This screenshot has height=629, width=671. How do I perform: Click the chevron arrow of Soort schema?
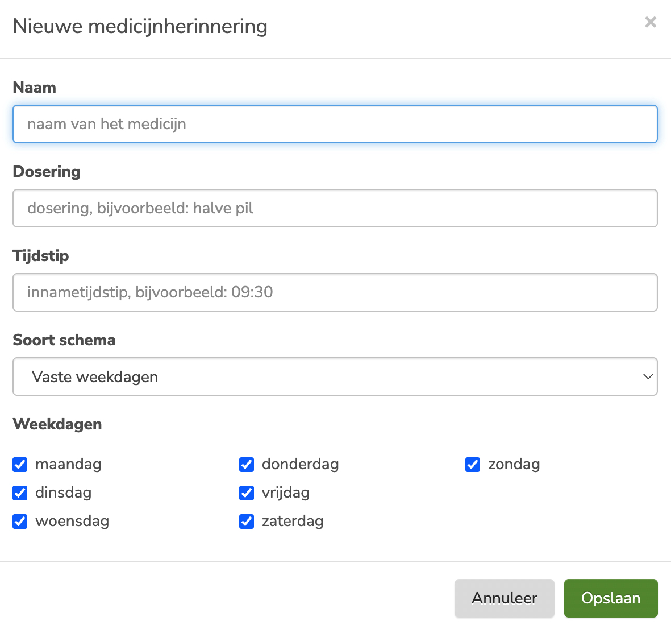click(647, 376)
